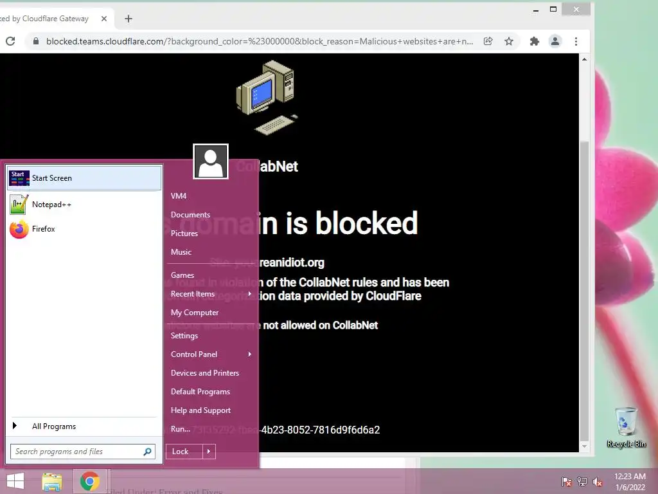658x494 pixels.
Task: Open Start Screen from the start menu
Action: (84, 178)
